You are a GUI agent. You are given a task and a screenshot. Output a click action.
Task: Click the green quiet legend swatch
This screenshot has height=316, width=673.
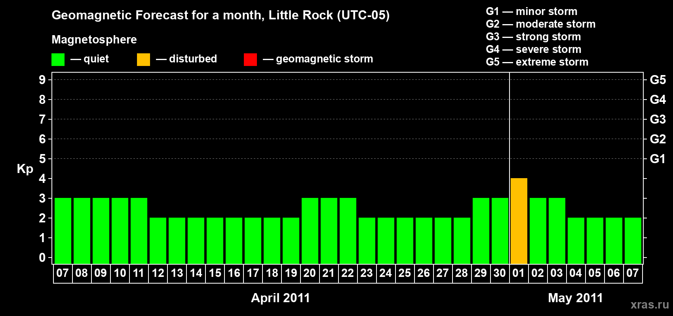pos(58,60)
